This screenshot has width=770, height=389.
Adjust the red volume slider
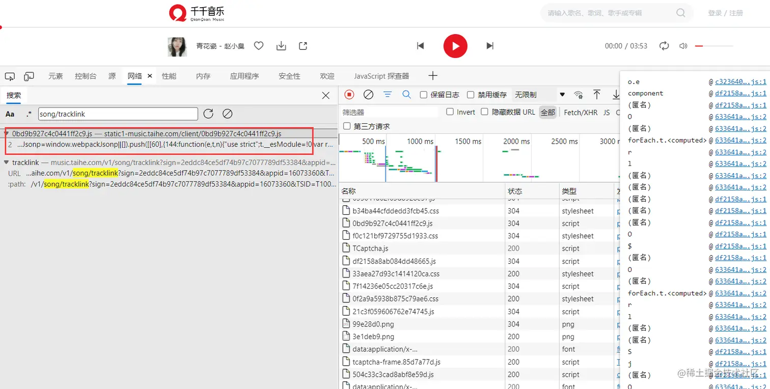(714, 46)
